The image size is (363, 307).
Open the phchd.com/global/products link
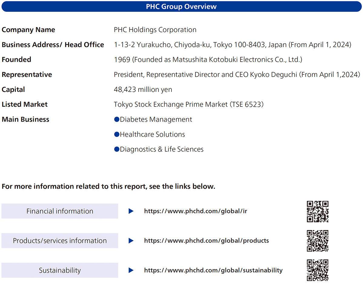(206, 241)
